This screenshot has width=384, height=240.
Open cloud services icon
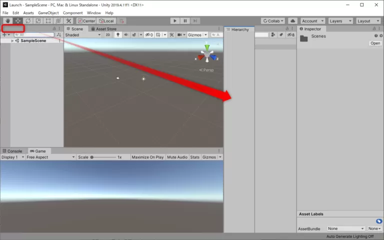click(293, 21)
